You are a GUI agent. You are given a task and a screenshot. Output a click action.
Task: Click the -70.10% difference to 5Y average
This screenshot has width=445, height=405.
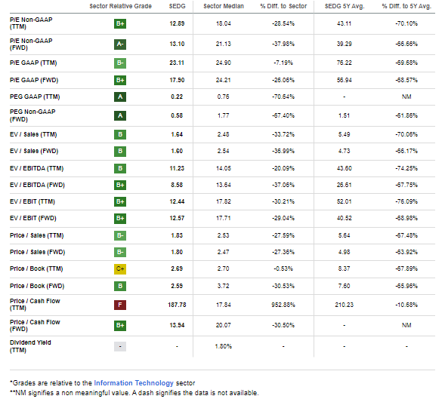(x=406, y=23)
